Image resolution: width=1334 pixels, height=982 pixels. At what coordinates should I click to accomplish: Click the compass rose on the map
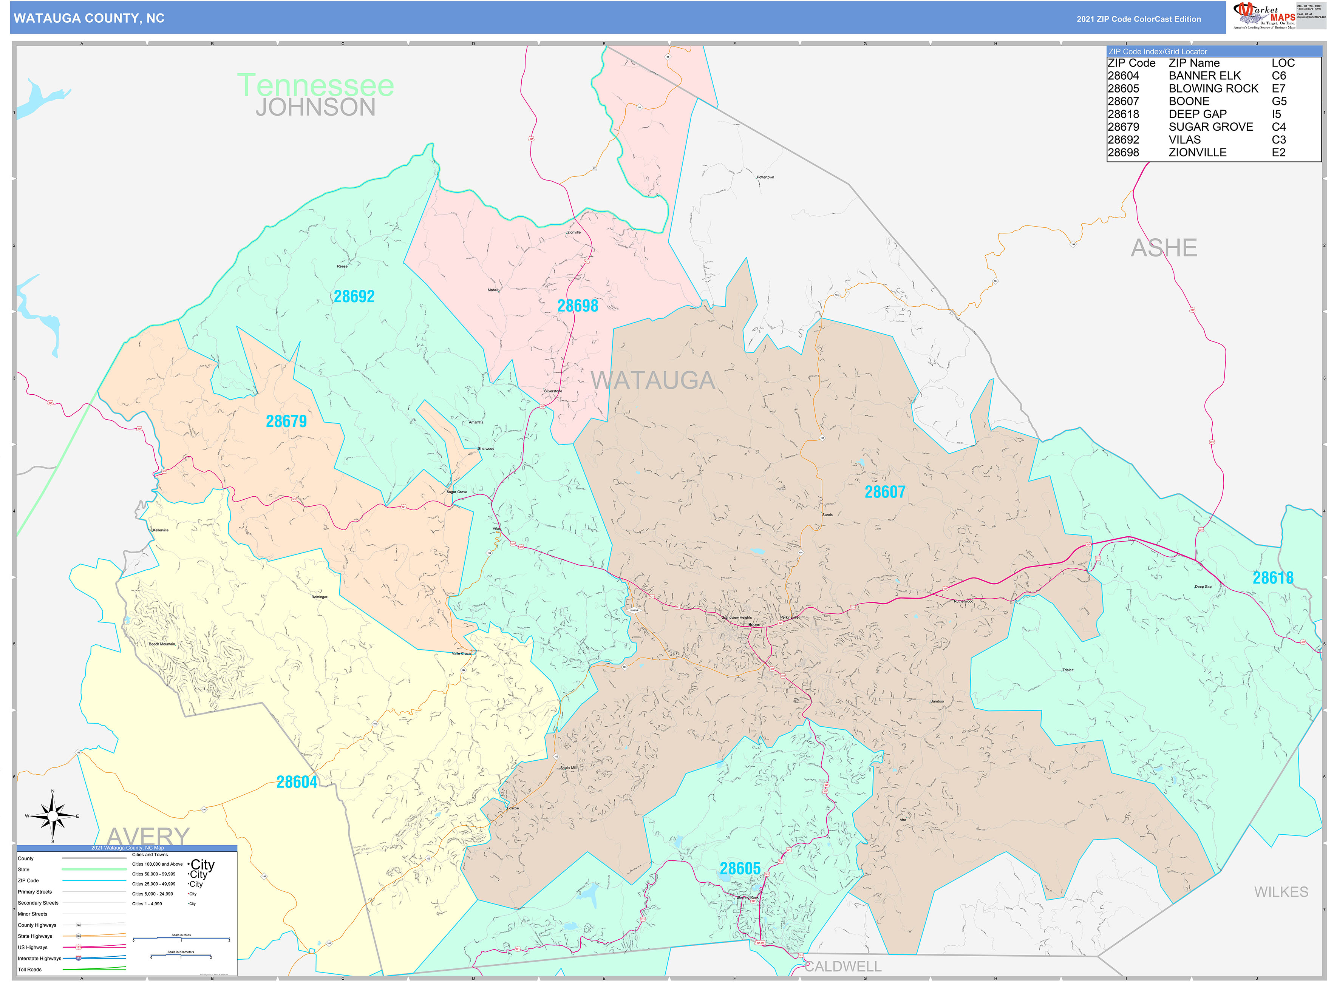(x=52, y=815)
